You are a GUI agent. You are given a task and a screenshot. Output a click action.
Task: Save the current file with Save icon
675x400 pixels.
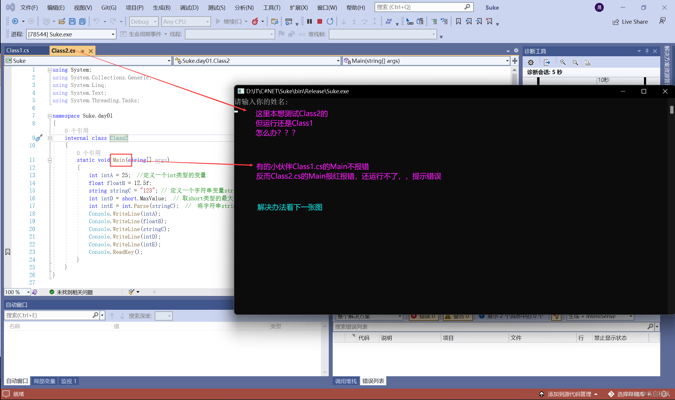[72, 21]
